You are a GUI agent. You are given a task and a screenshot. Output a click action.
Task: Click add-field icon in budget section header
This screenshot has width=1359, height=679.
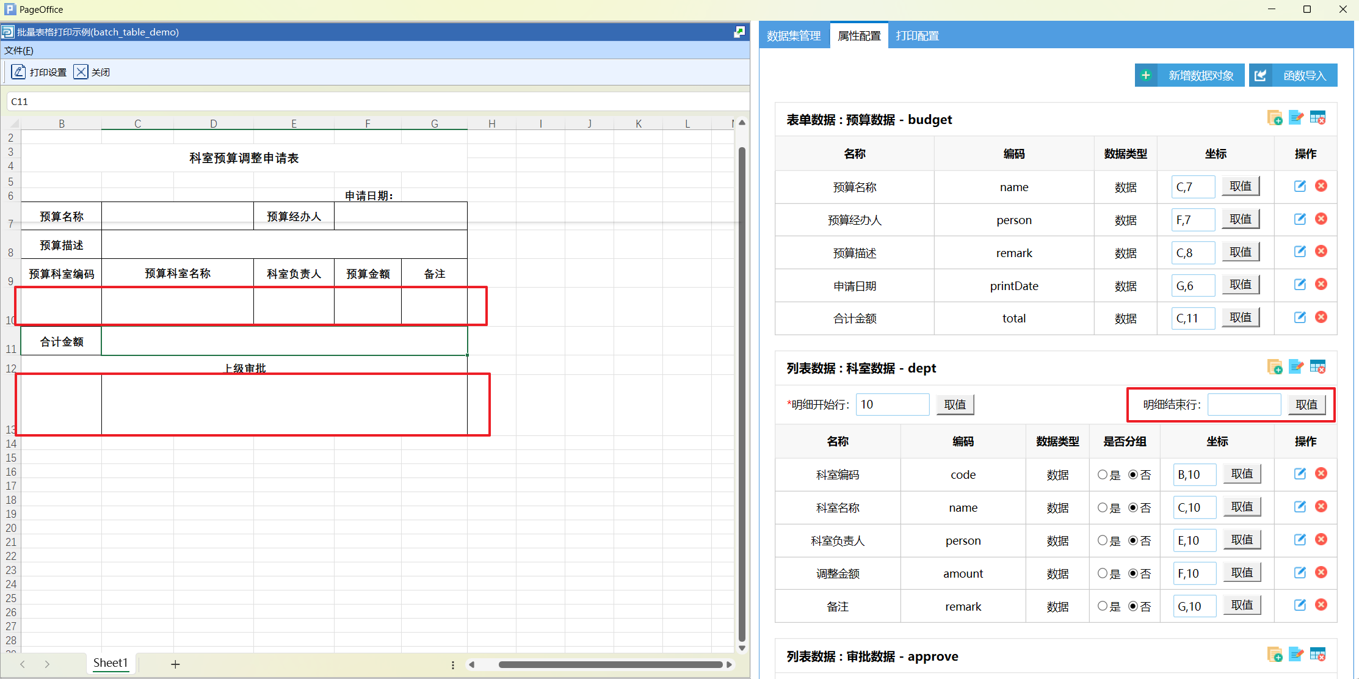1274,118
